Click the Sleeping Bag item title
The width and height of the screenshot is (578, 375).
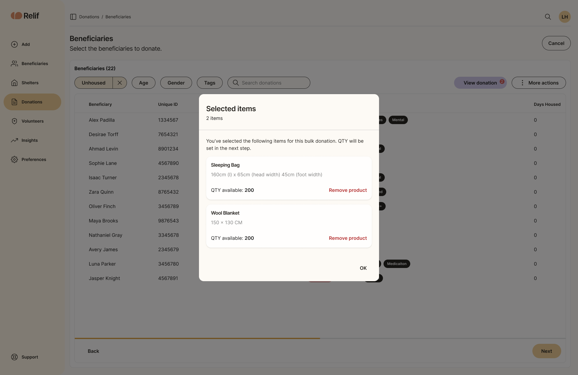click(x=225, y=165)
